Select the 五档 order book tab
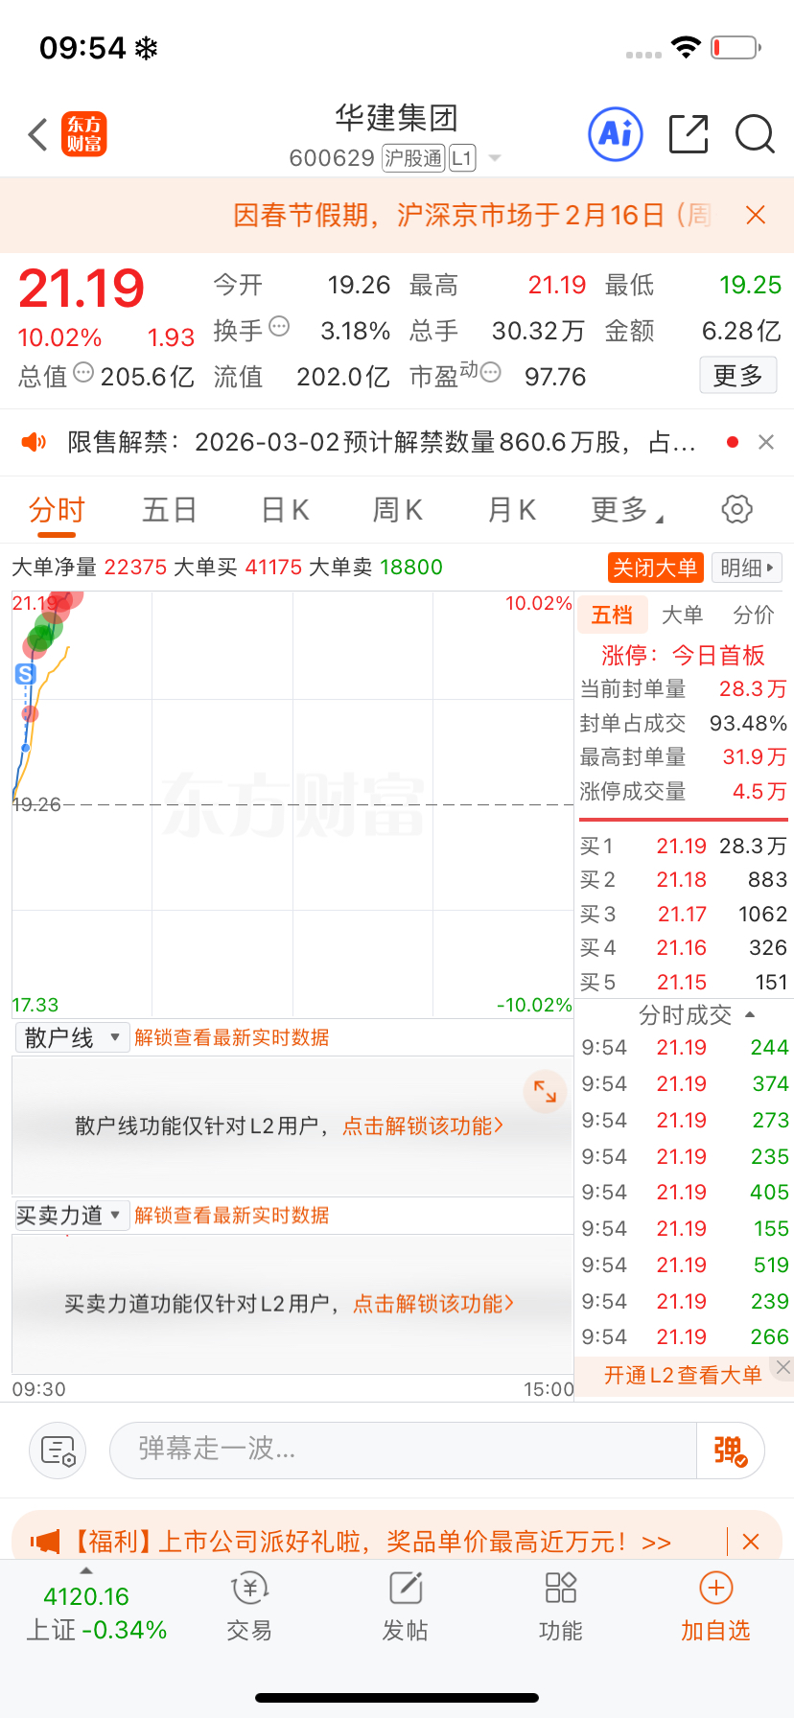The height and width of the screenshot is (1718, 794). click(612, 615)
